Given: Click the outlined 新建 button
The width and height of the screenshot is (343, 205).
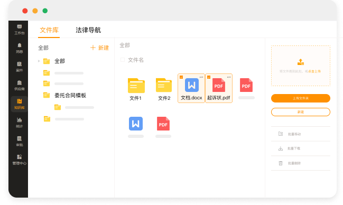Looking at the screenshot, I should [301, 112].
